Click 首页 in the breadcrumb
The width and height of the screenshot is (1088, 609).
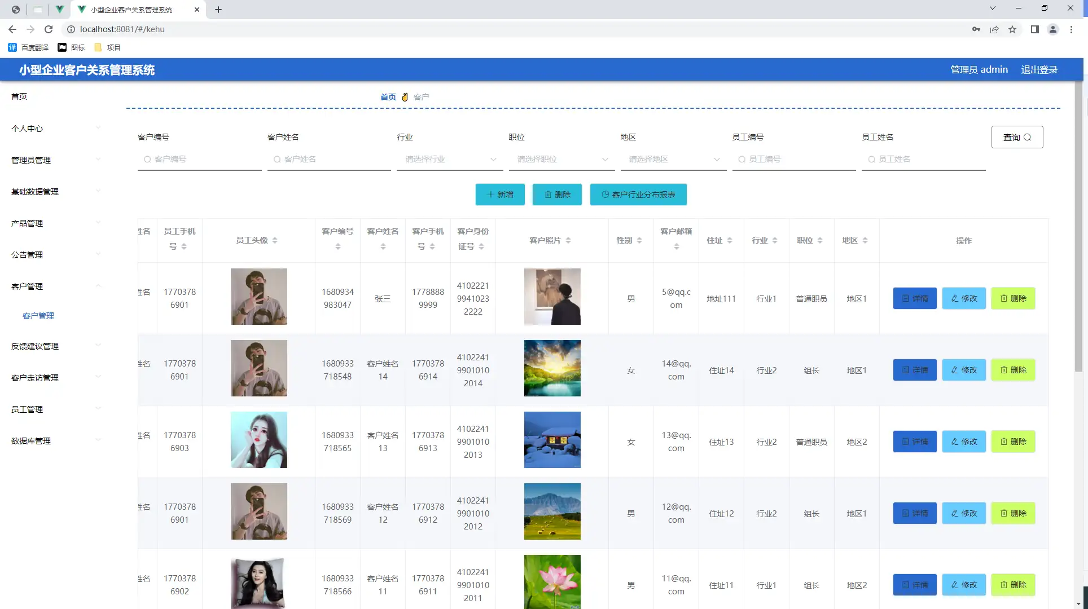388,96
